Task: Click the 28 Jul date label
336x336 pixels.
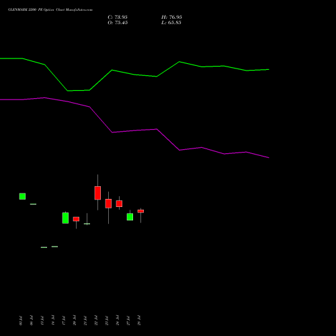Action: point(139,321)
